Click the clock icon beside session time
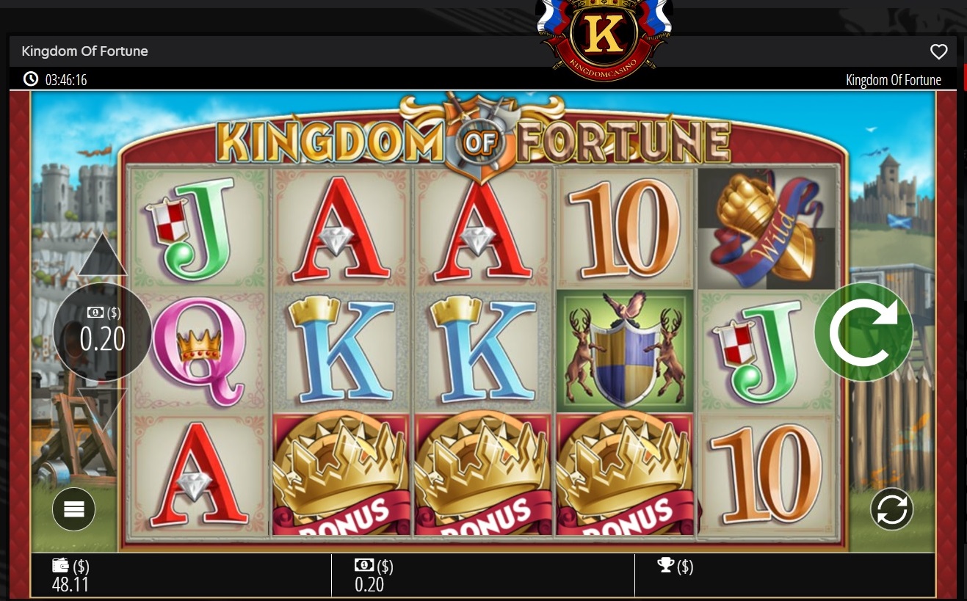The image size is (967, 601). click(31, 79)
